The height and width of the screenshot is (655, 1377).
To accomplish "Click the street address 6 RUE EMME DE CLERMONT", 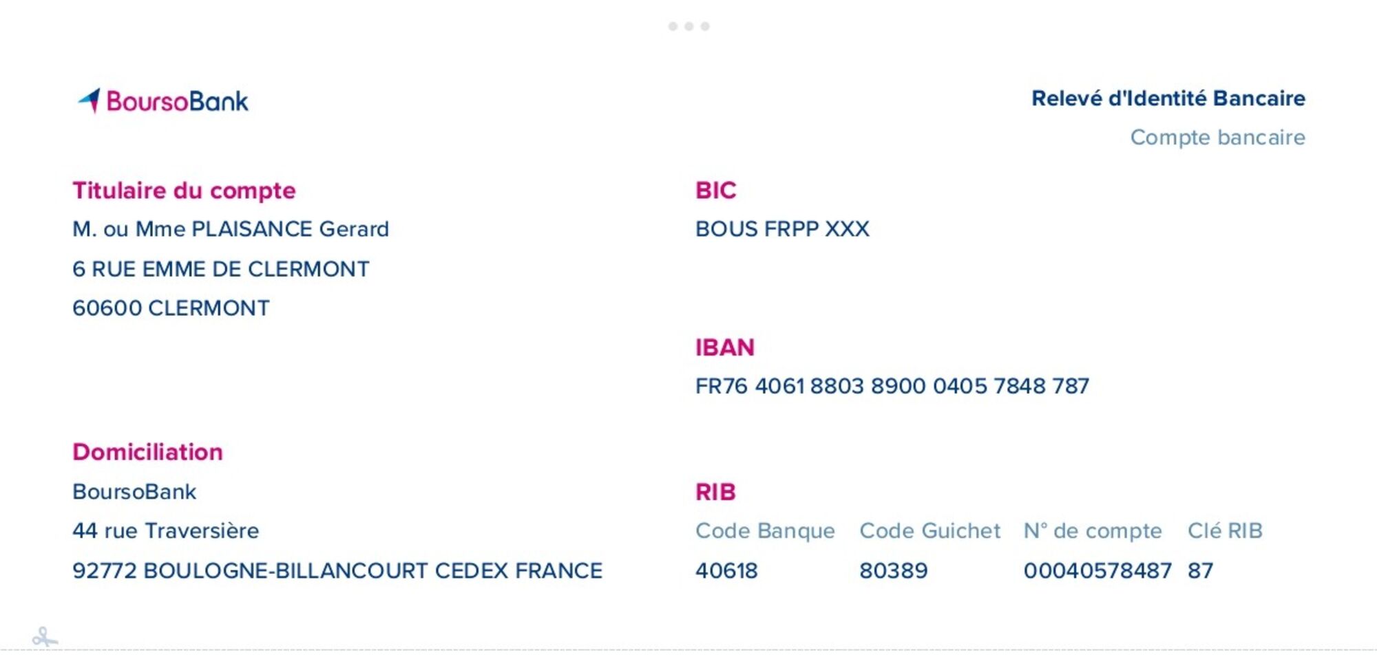I will (x=220, y=269).
